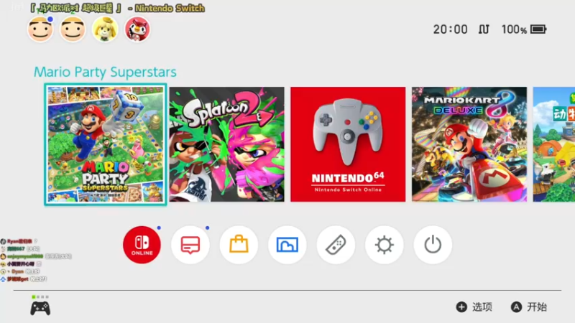Select the second Mii user avatar
This screenshot has width=575, height=323.
[73, 29]
